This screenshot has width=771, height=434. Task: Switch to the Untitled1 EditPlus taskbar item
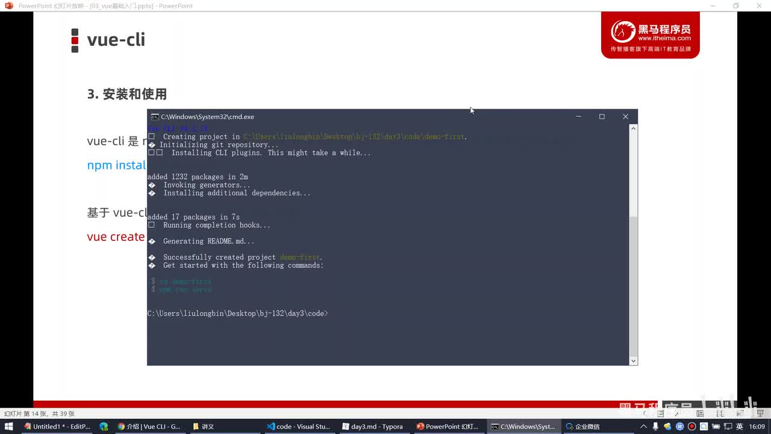[x=57, y=426]
